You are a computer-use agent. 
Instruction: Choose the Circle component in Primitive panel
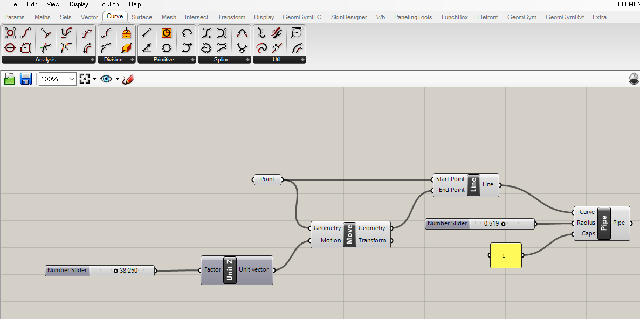(167, 47)
